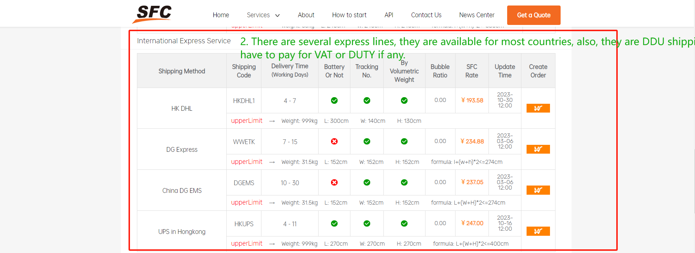
Task: Open create order cart for UPS in Hongkong
Action: [538, 231]
